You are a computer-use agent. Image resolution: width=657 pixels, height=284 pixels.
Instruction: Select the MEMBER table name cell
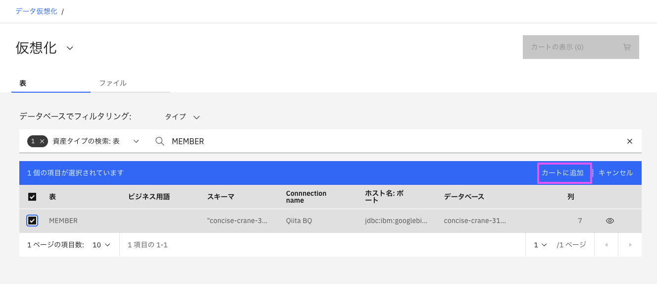tap(63, 221)
